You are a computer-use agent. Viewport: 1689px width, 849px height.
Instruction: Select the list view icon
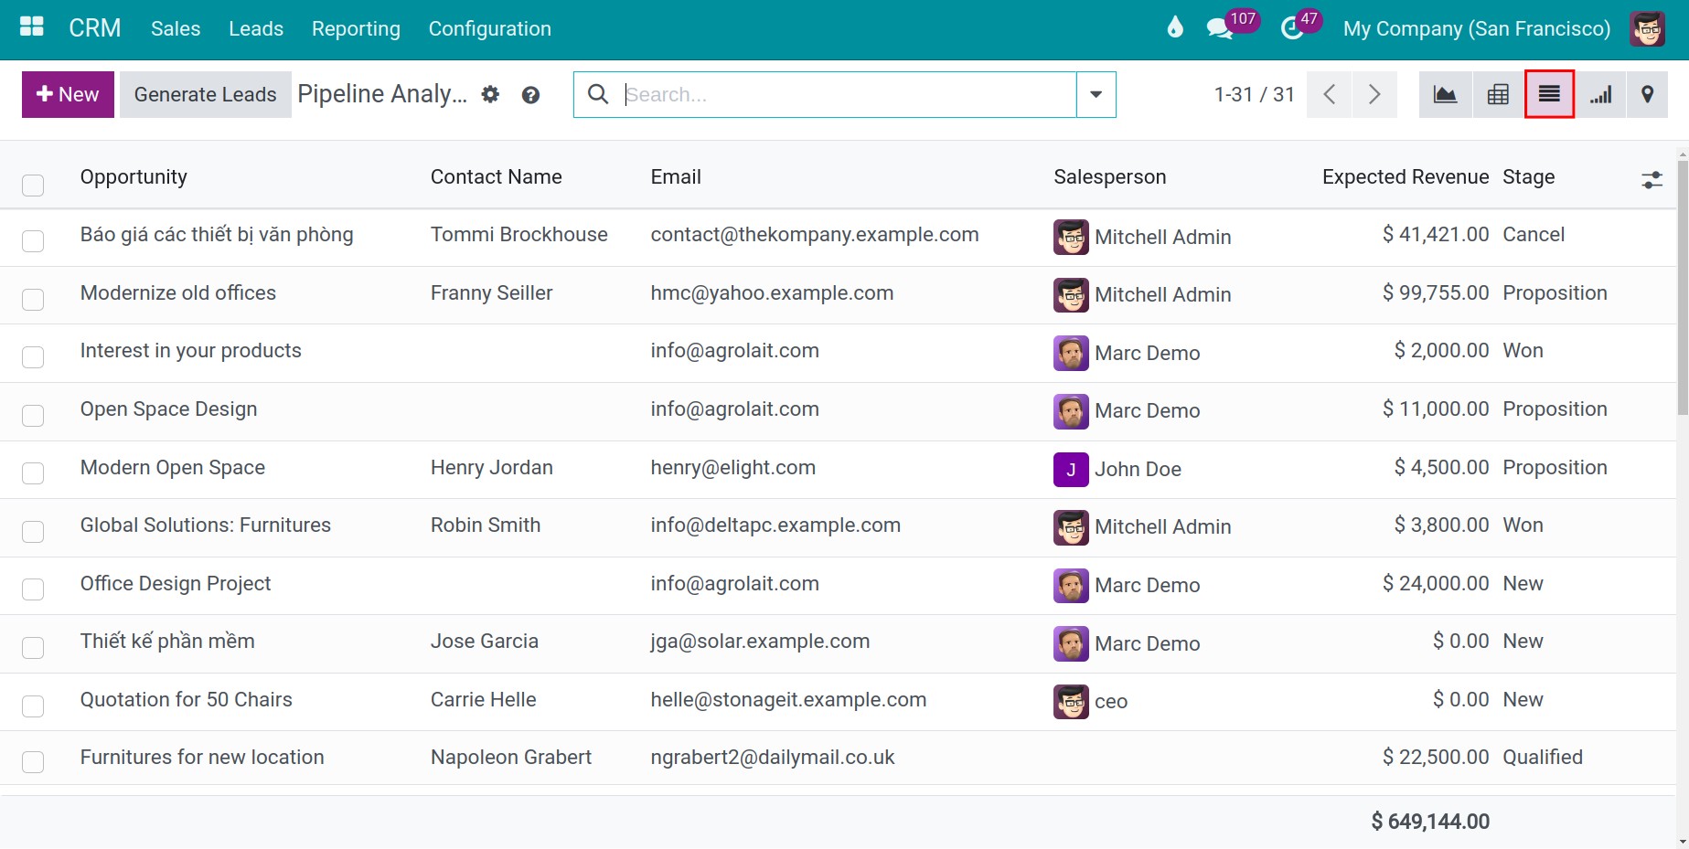coord(1549,94)
